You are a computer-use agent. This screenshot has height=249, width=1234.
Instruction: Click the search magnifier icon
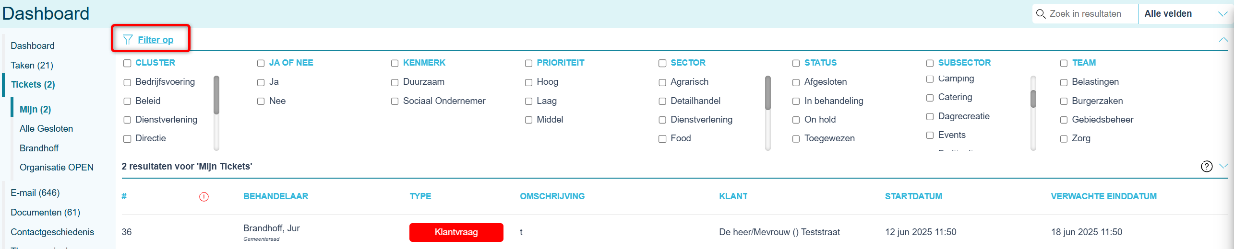[x=1041, y=14]
